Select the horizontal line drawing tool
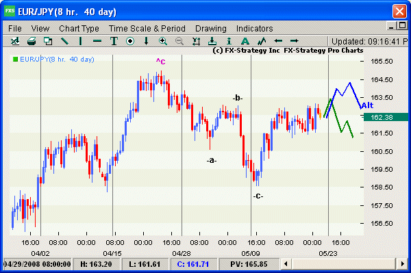 pyautogui.click(x=97, y=41)
